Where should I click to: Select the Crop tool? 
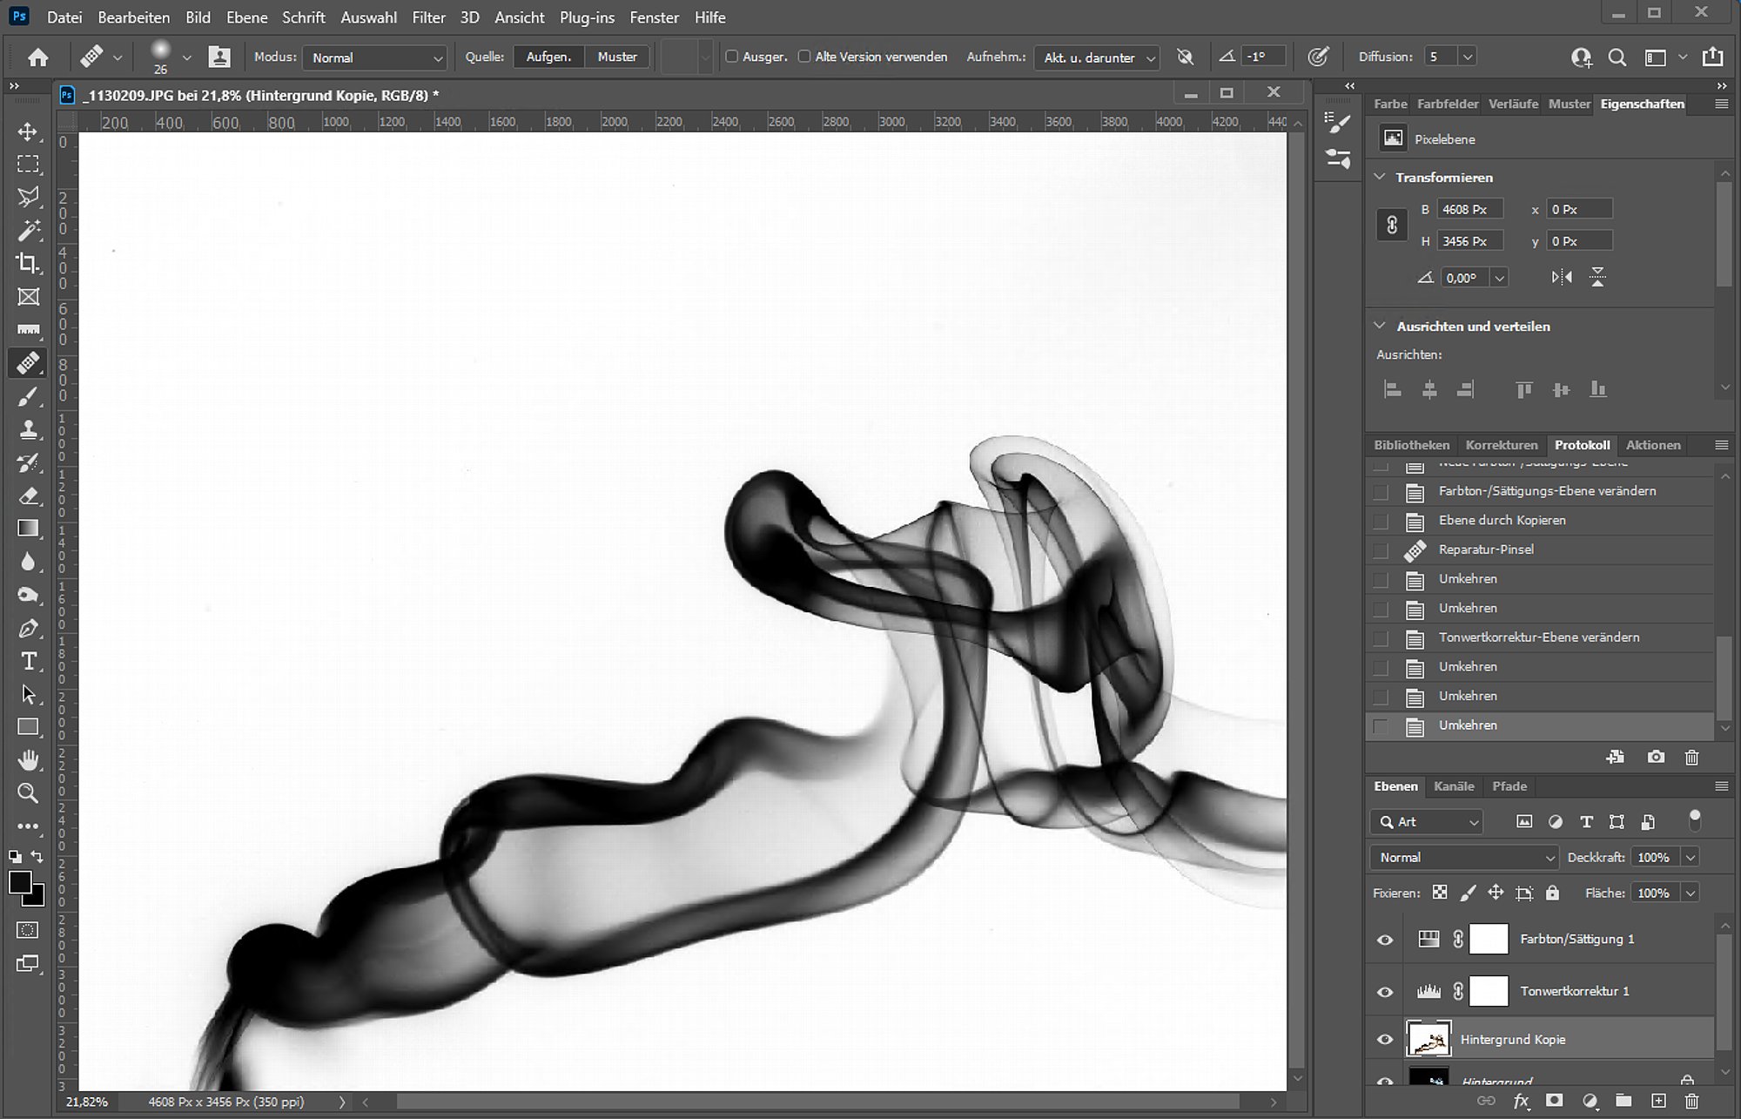[28, 263]
